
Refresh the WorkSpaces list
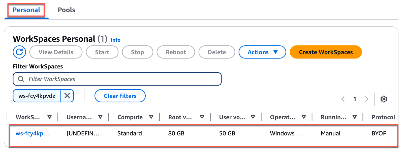click(19, 52)
